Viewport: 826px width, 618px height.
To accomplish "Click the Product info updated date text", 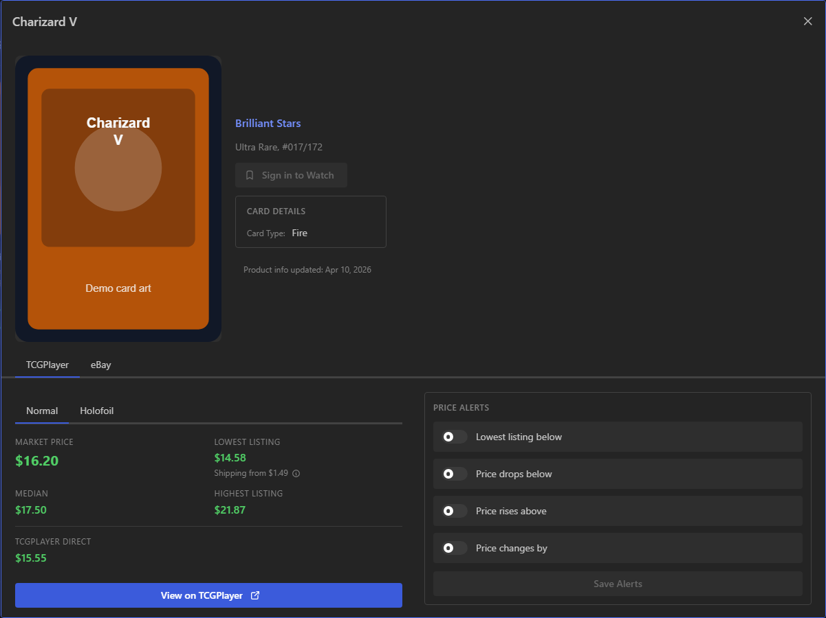I will point(307,270).
